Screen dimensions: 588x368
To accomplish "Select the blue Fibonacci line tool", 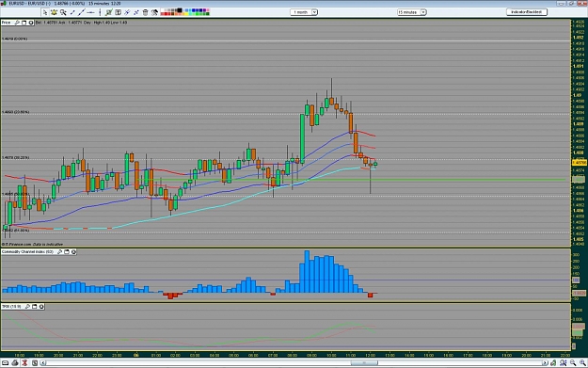I will coord(127,12).
